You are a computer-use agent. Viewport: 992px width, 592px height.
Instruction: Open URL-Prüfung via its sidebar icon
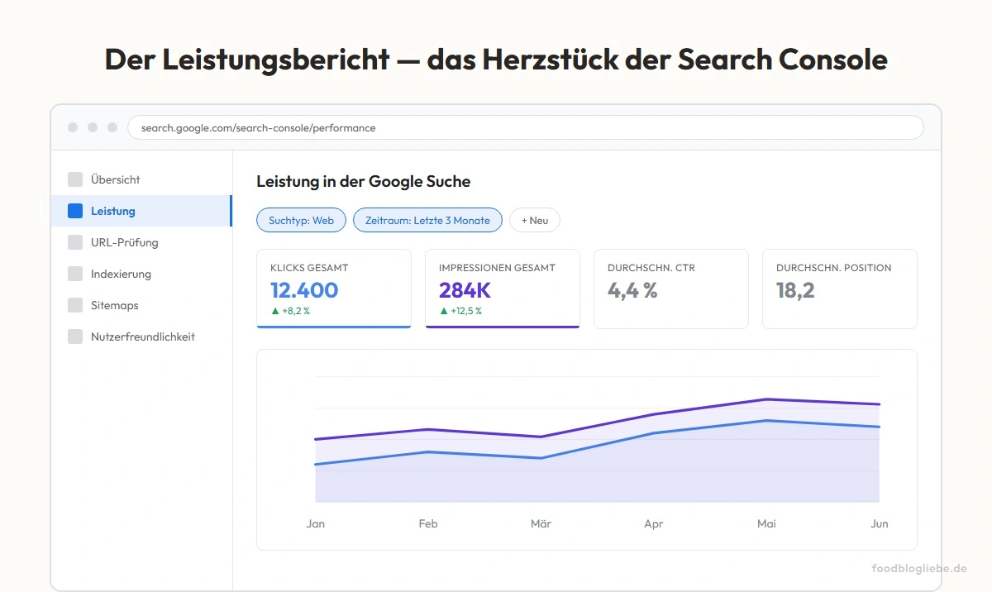click(75, 241)
